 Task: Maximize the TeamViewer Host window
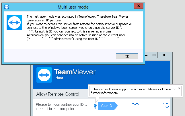pyautogui.click(x=154, y=55)
